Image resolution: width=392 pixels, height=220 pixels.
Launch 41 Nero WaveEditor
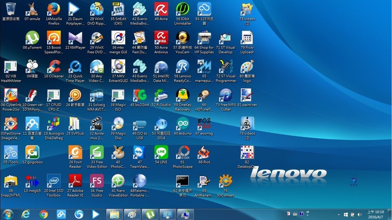[x=118, y=181]
